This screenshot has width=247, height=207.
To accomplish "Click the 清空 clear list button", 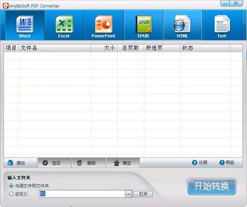I will pyautogui.click(x=123, y=162).
